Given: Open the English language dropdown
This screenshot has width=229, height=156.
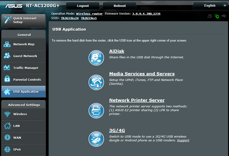Looking at the screenshot, I should pos(211,6).
